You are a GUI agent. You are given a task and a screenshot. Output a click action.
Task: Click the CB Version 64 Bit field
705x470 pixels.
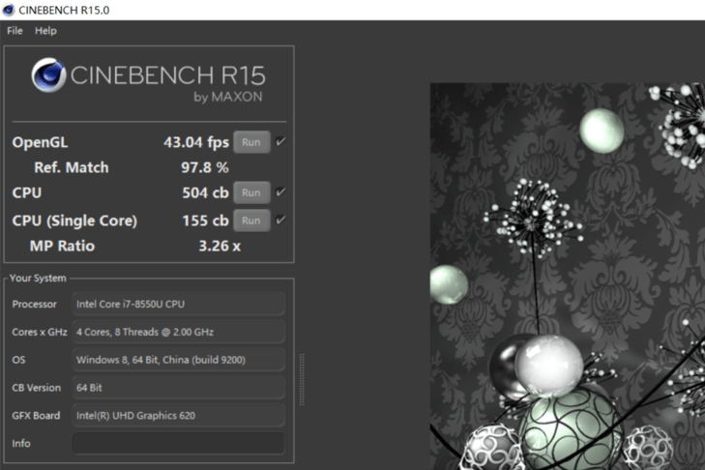(179, 387)
